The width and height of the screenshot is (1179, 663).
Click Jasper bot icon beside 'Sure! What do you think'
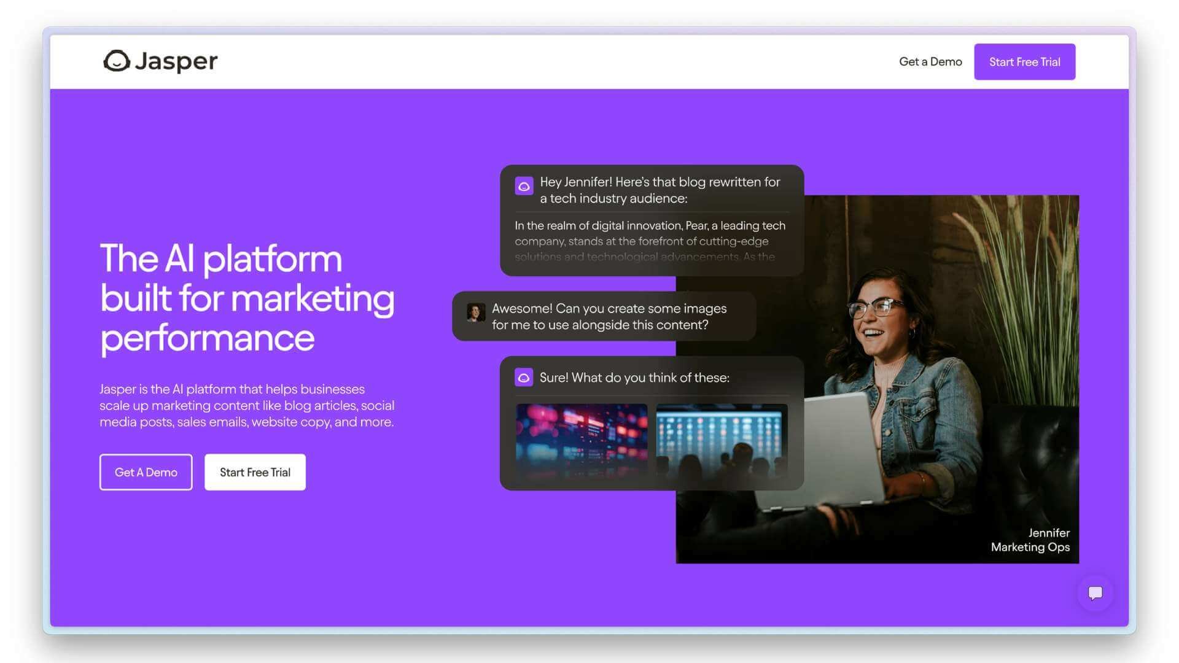[524, 378]
